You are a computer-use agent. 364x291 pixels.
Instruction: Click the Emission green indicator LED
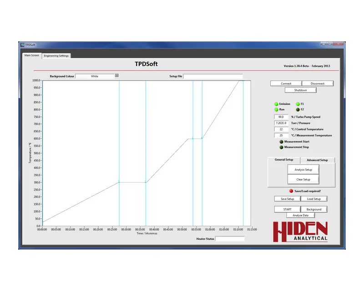(276, 104)
